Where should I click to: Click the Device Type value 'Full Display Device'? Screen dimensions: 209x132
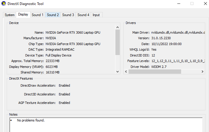[x=58, y=55]
